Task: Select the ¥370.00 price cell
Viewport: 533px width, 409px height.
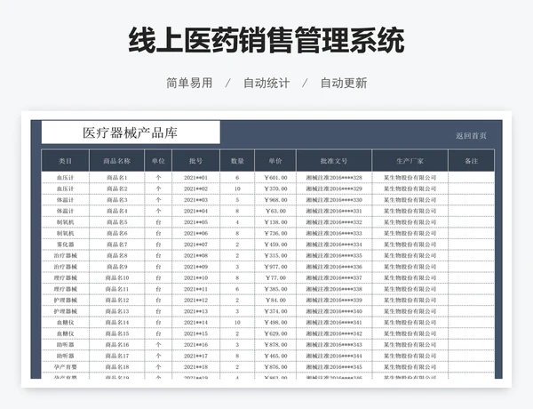Action: [x=275, y=188]
